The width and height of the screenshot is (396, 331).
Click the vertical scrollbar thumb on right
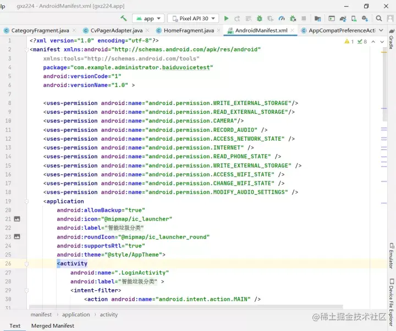[x=384, y=84]
